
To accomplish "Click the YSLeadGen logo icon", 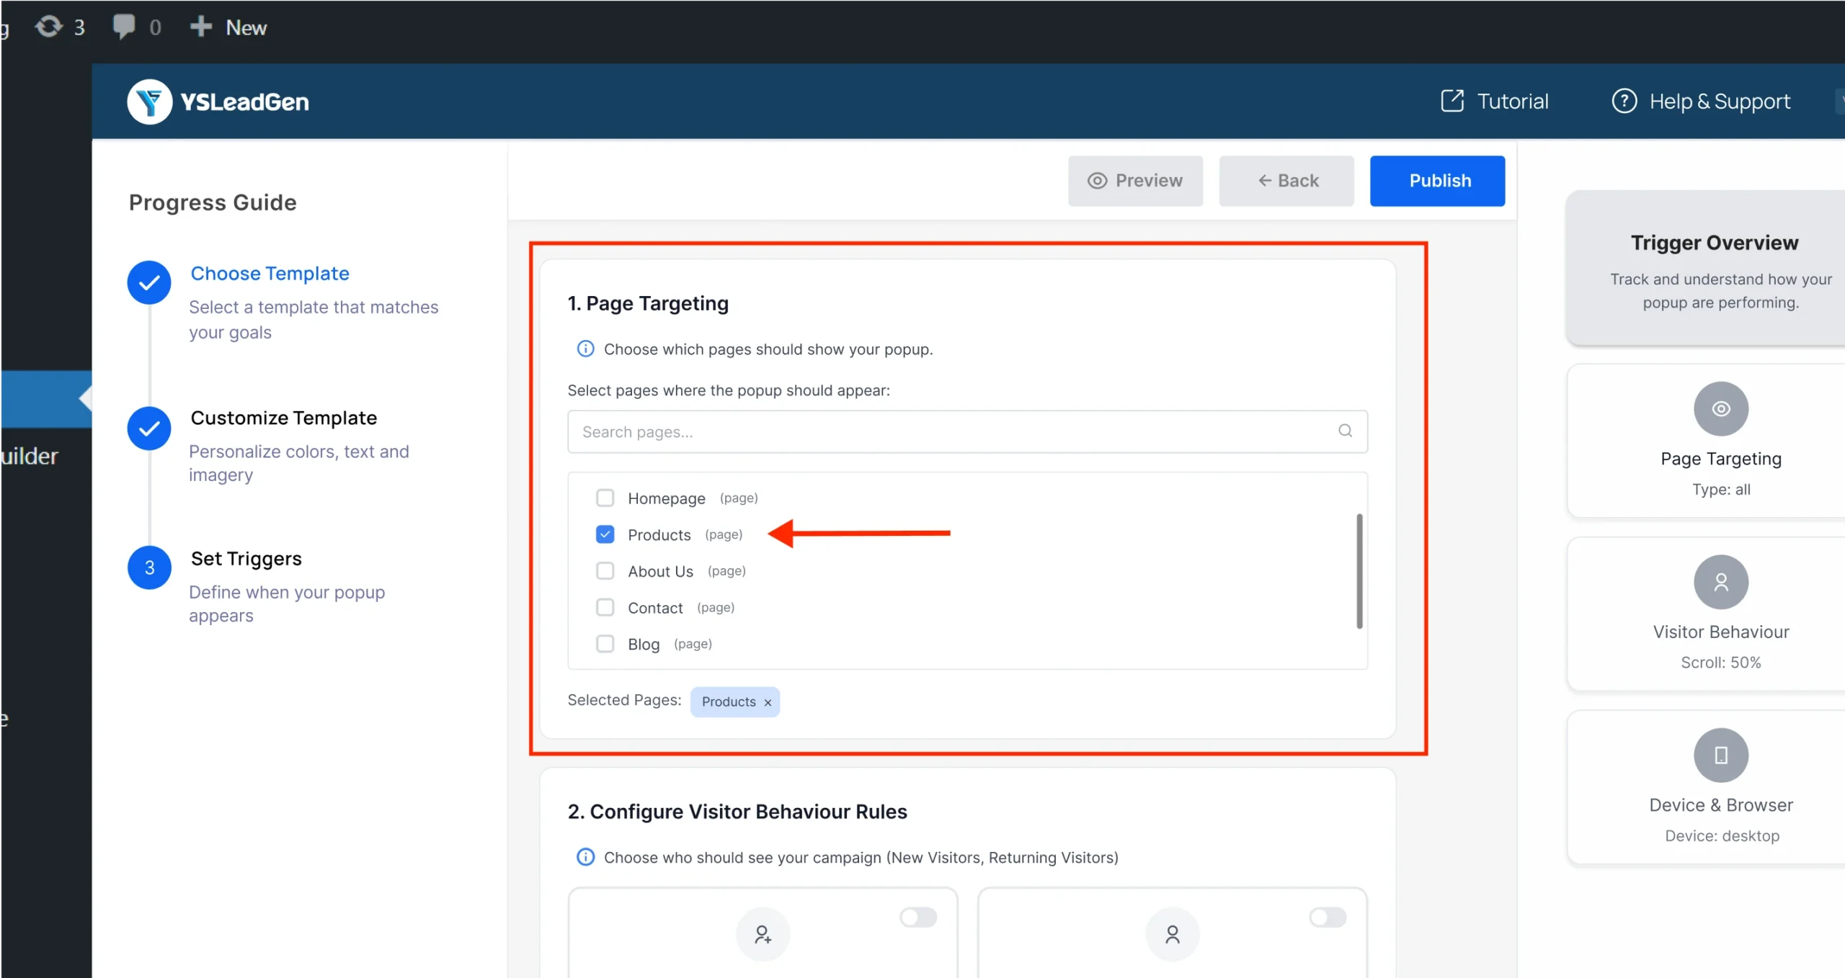I will 149,102.
